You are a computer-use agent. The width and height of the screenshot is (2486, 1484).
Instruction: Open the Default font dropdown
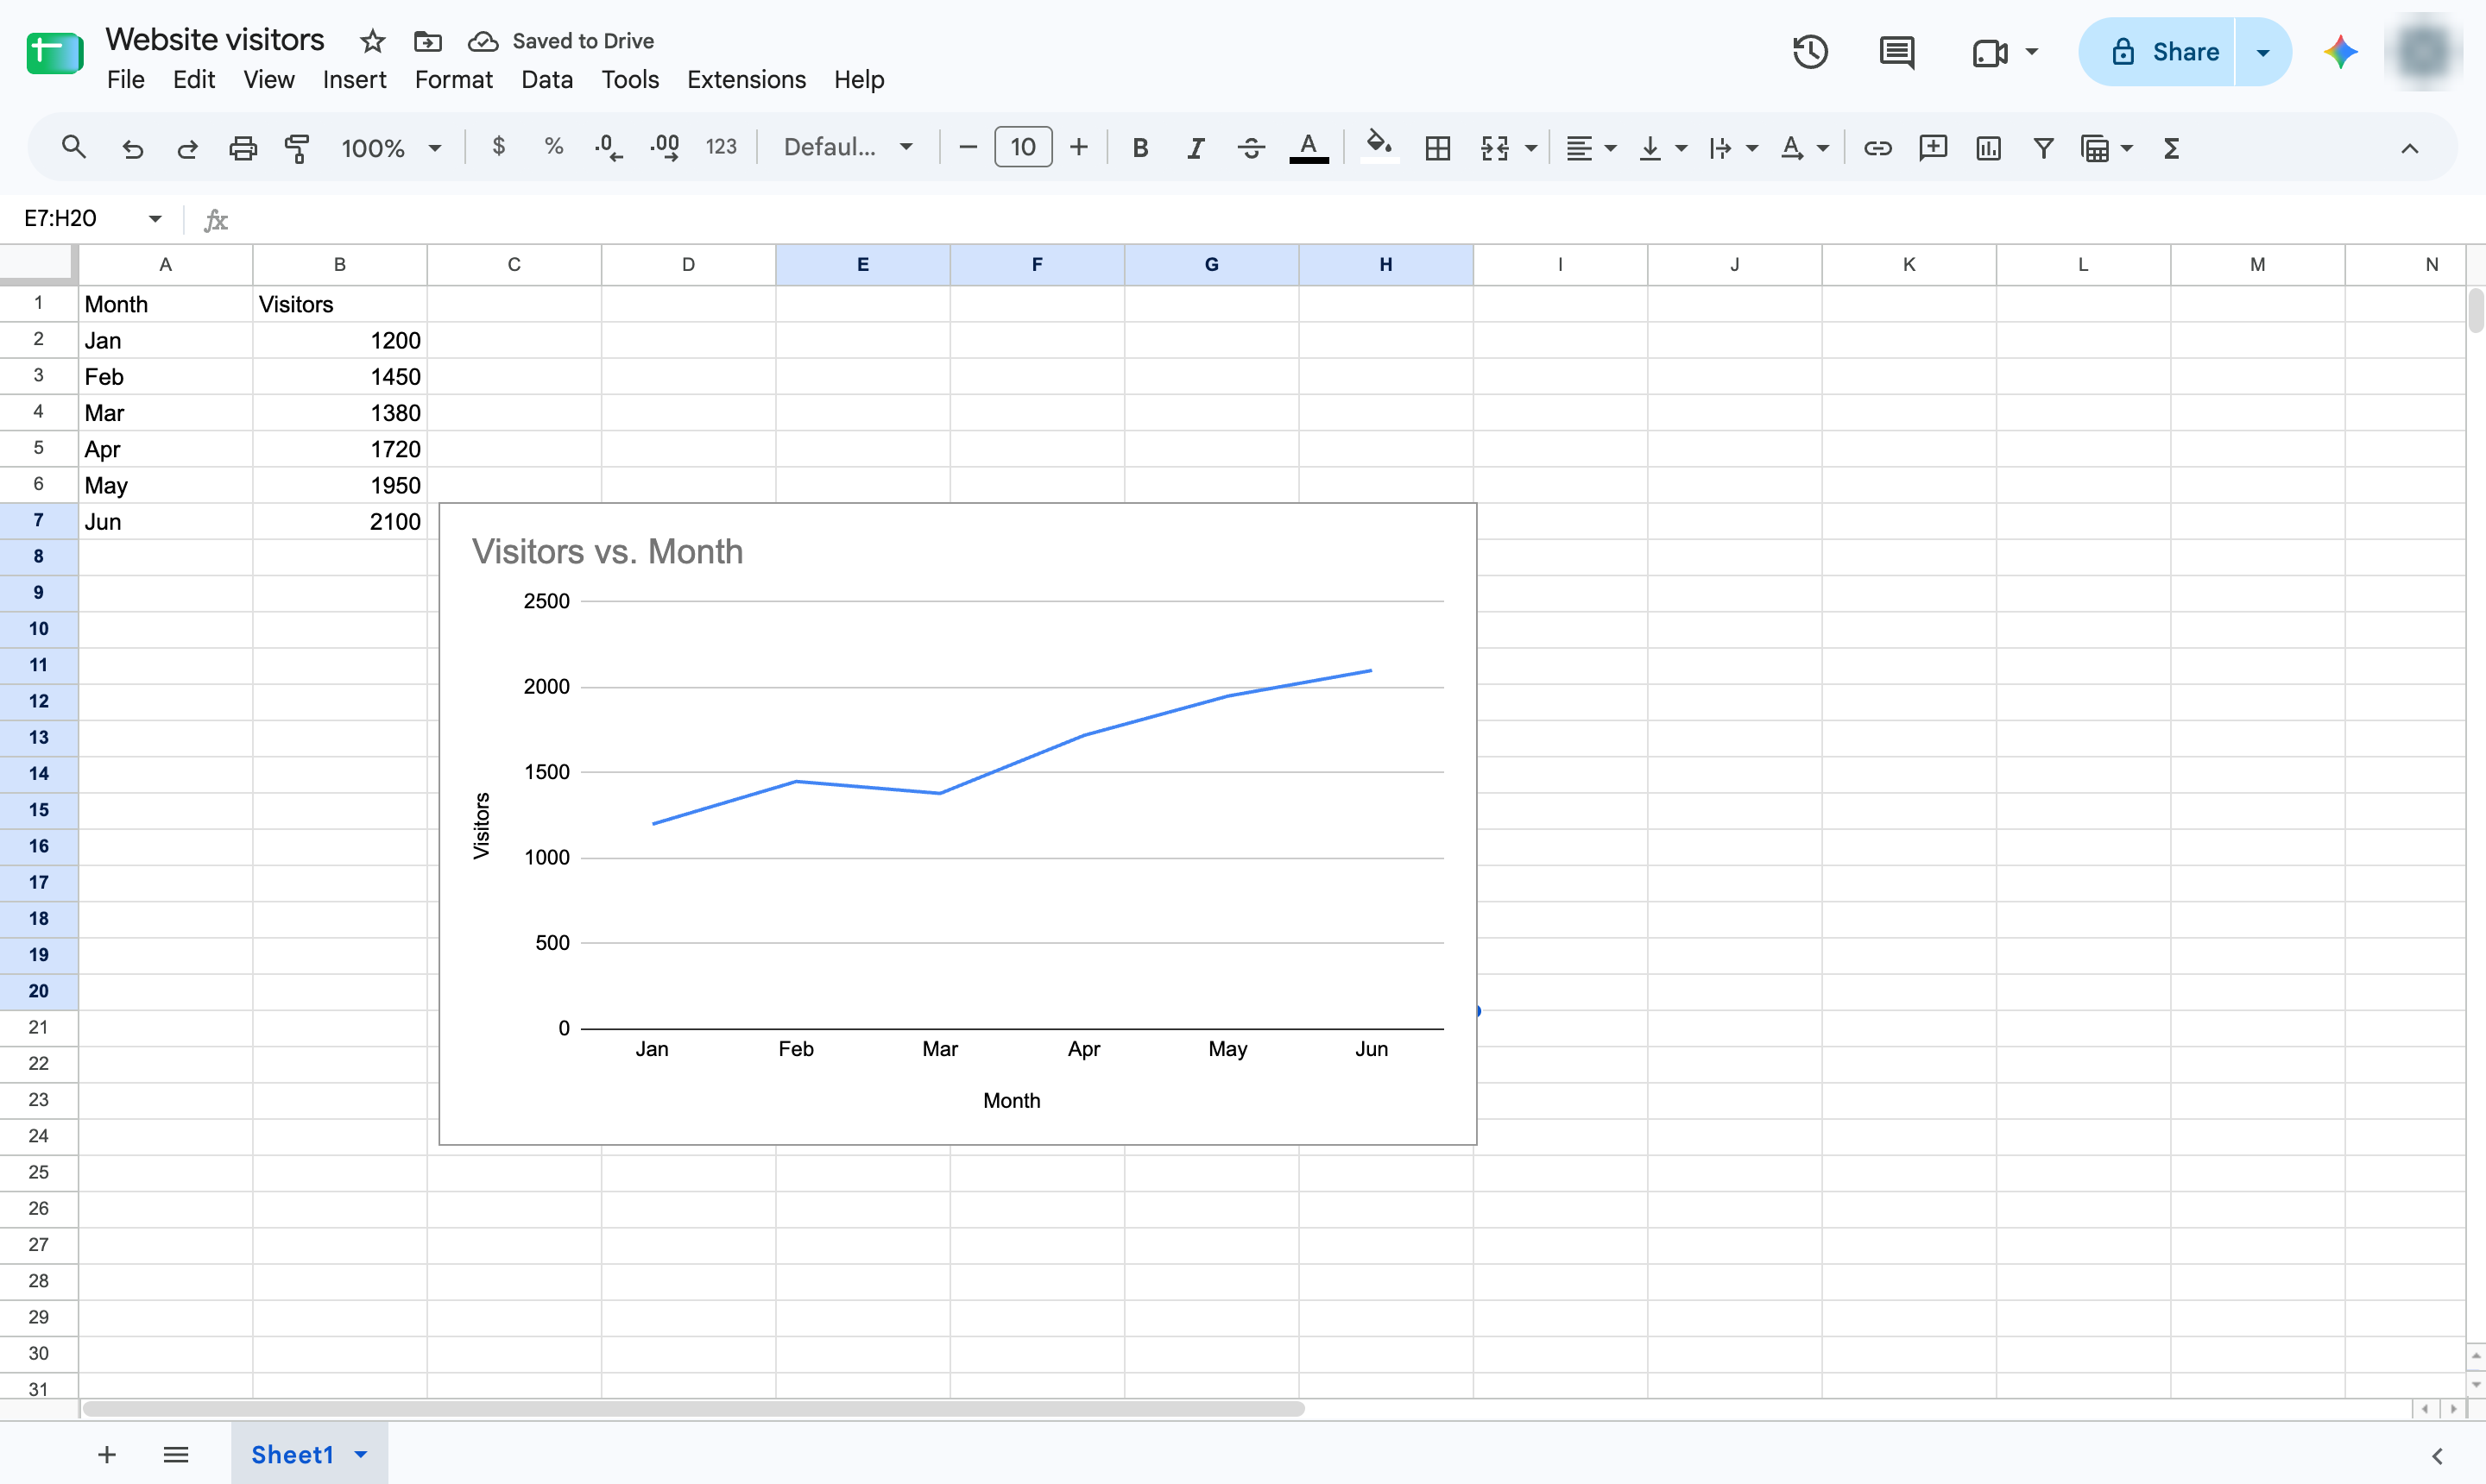pyautogui.click(x=849, y=147)
